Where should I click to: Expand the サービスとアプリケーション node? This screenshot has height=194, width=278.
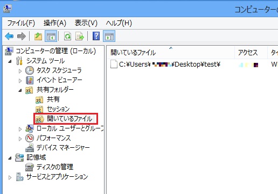pos(10,177)
